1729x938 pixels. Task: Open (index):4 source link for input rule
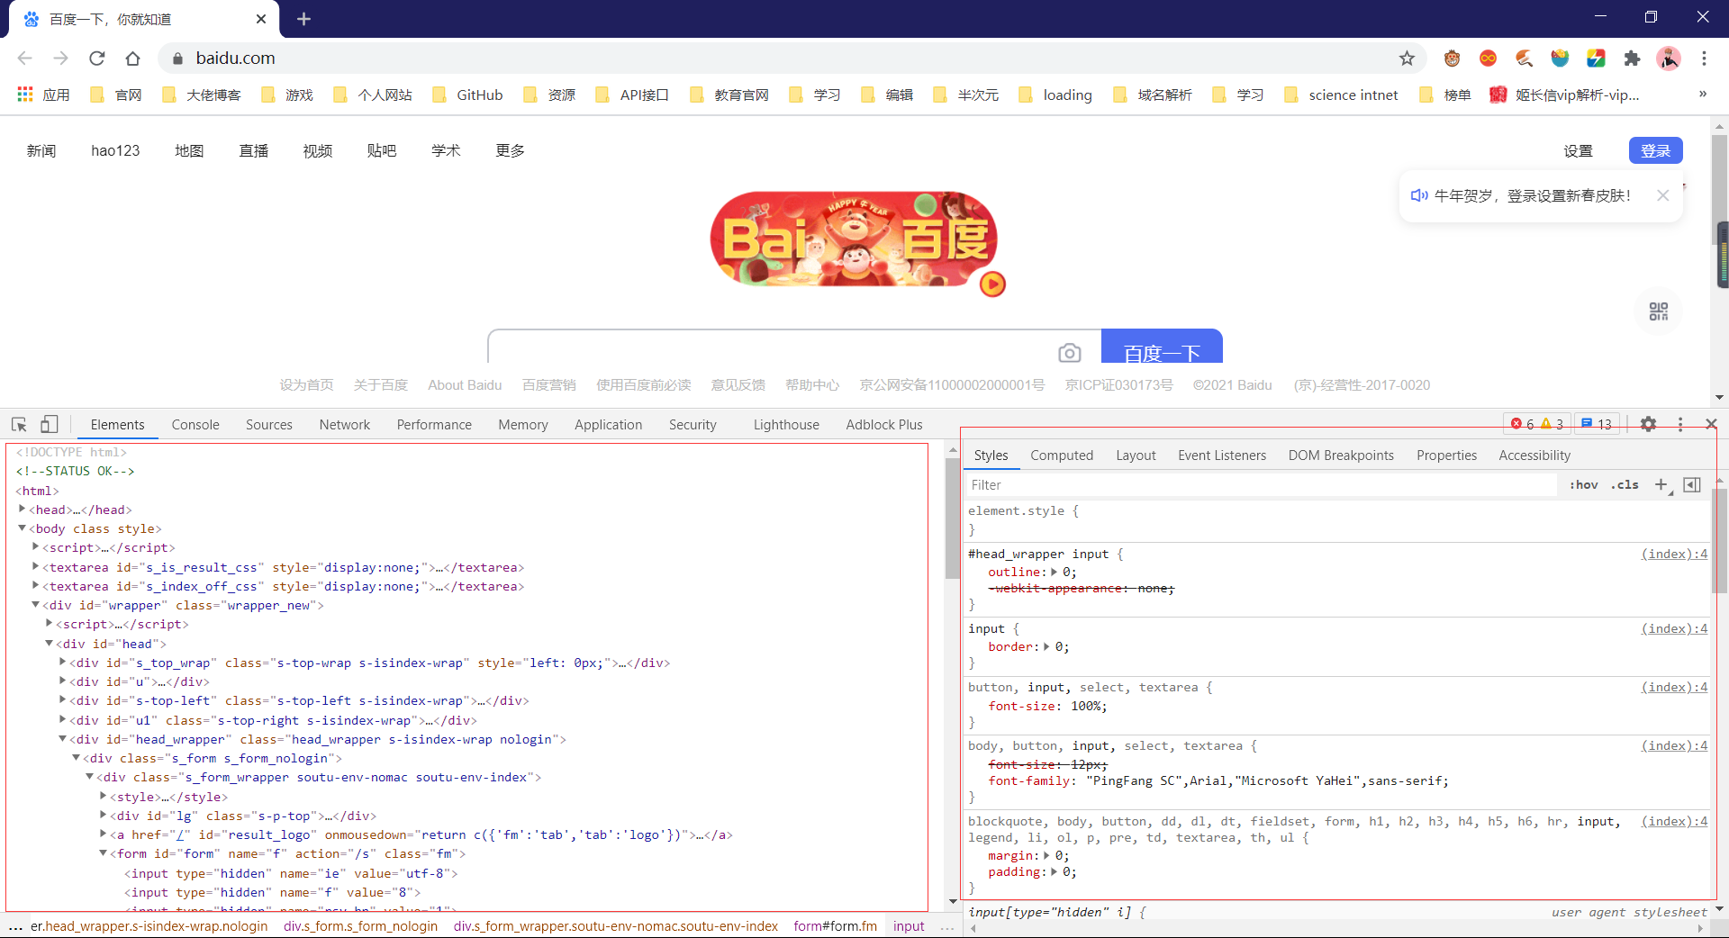click(x=1674, y=628)
